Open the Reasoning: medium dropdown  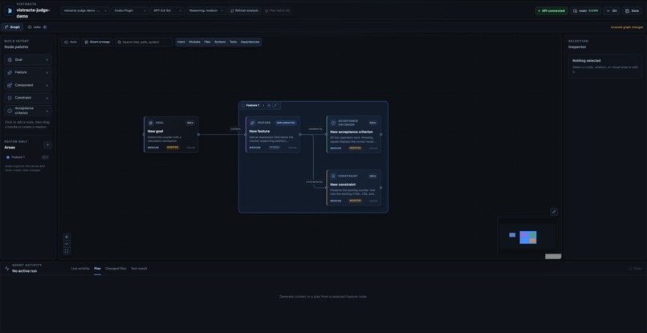tap(206, 10)
